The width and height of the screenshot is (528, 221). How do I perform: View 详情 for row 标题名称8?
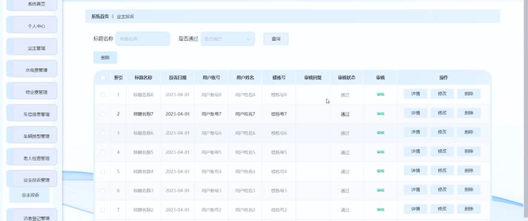pyautogui.click(x=415, y=94)
